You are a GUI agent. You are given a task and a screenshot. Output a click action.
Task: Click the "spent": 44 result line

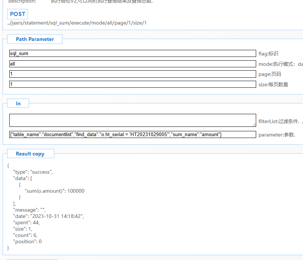point(26,222)
